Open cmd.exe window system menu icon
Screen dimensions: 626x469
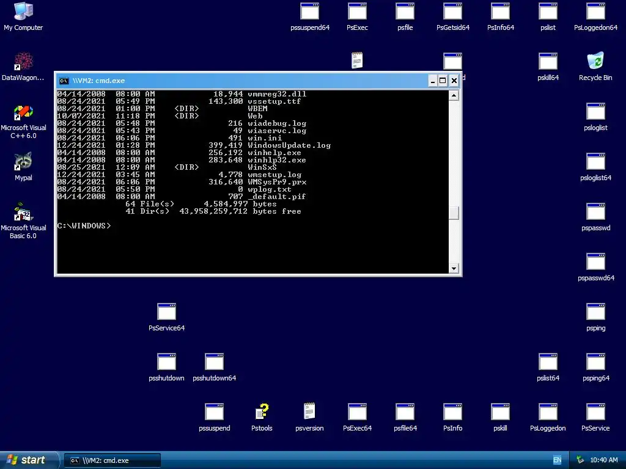click(64, 81)
